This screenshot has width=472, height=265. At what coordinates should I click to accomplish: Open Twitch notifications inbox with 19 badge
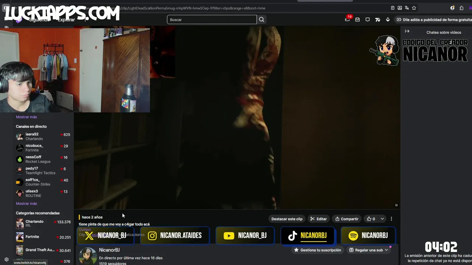(x=347, y=20)
